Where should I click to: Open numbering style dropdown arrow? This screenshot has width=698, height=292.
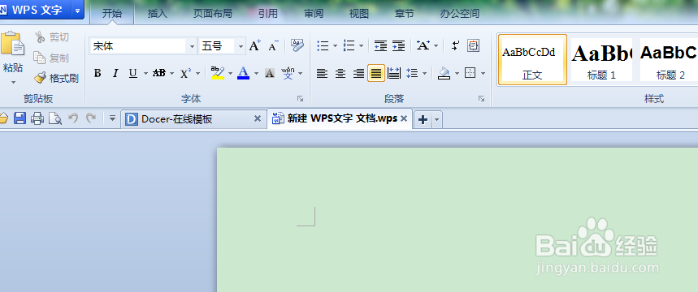coord(361,45)
